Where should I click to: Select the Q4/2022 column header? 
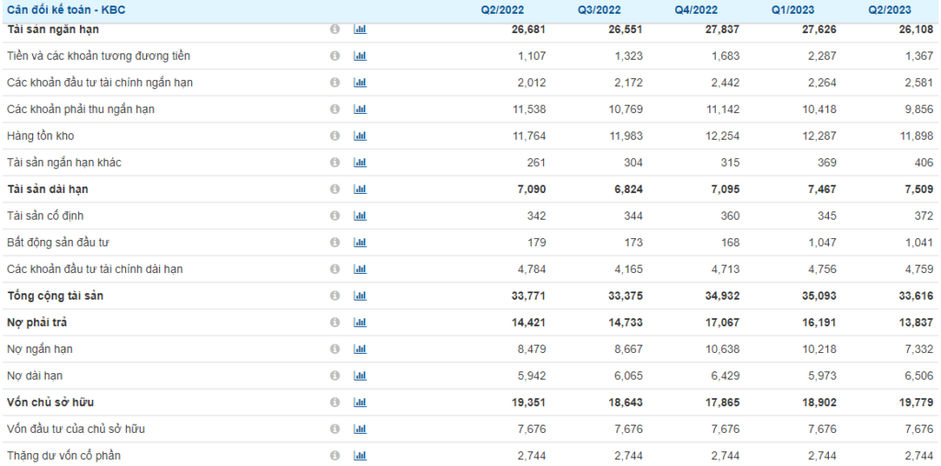tap(697, 10)
